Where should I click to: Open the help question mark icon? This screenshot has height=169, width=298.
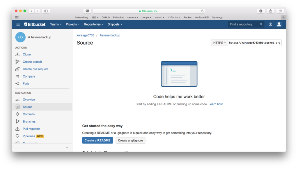(x=270, y=24)
